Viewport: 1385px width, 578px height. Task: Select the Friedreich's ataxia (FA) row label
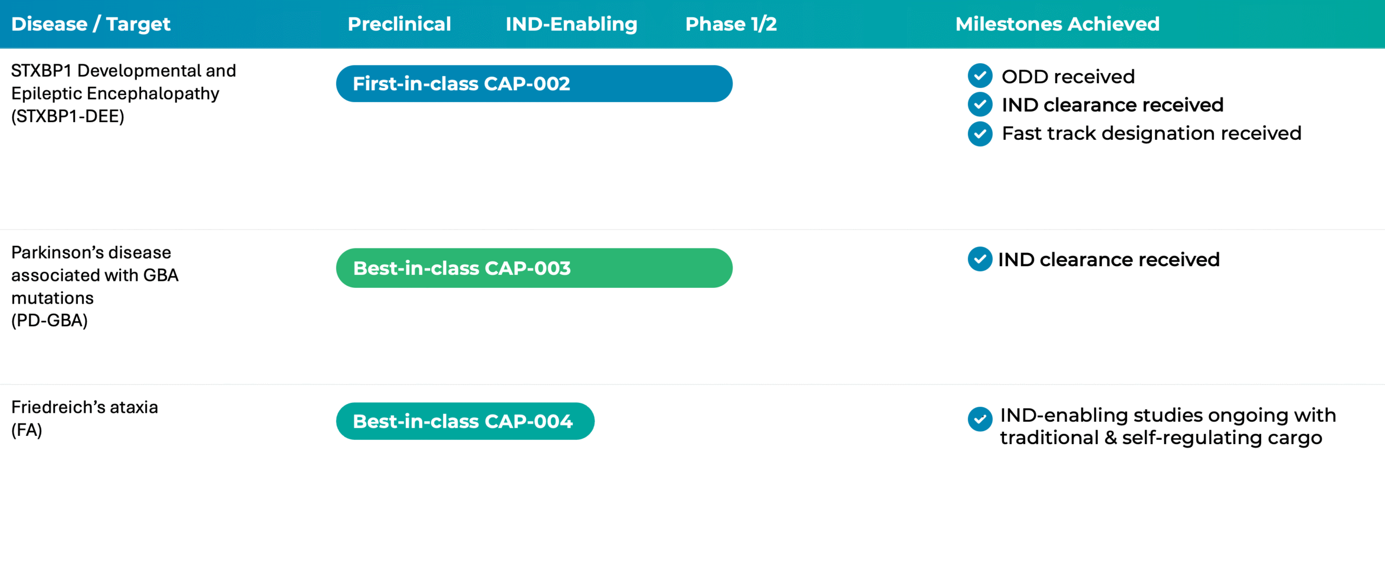pyautogui.click(x=84, y=418)
